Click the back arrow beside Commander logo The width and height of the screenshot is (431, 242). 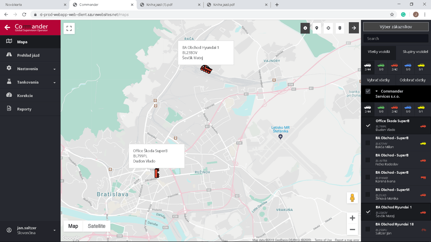pyautogui.click(x=7, y=27)
